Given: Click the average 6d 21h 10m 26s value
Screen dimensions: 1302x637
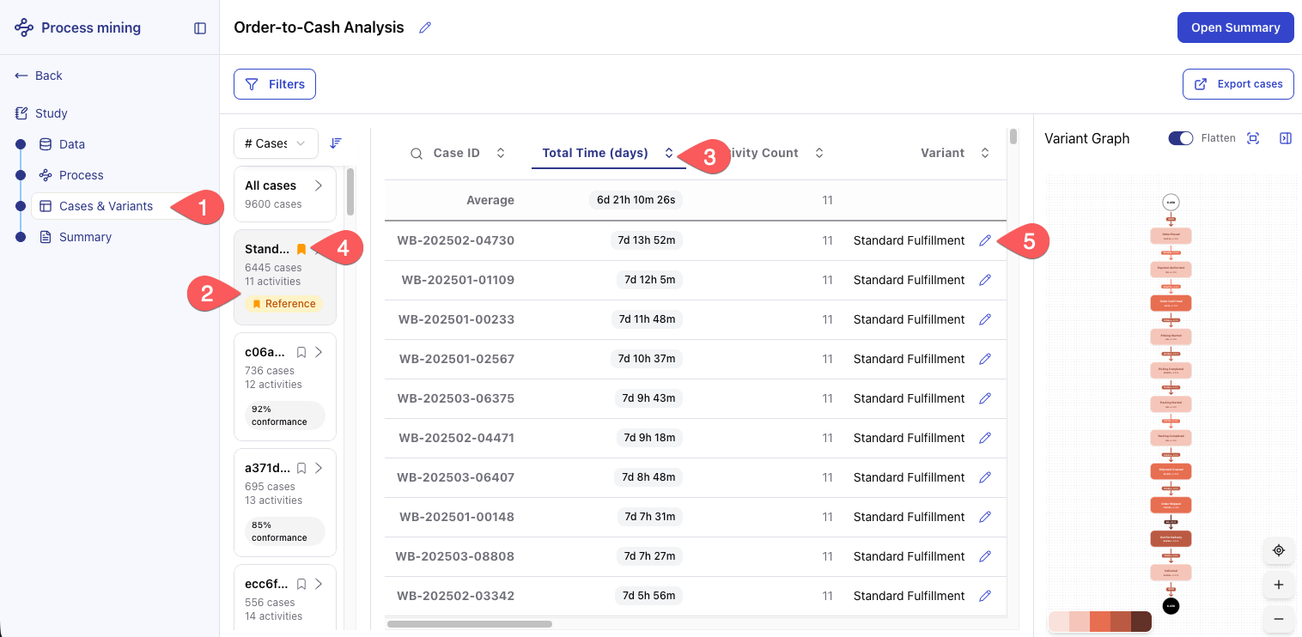Looking at the screenshot, I should 636,200.
